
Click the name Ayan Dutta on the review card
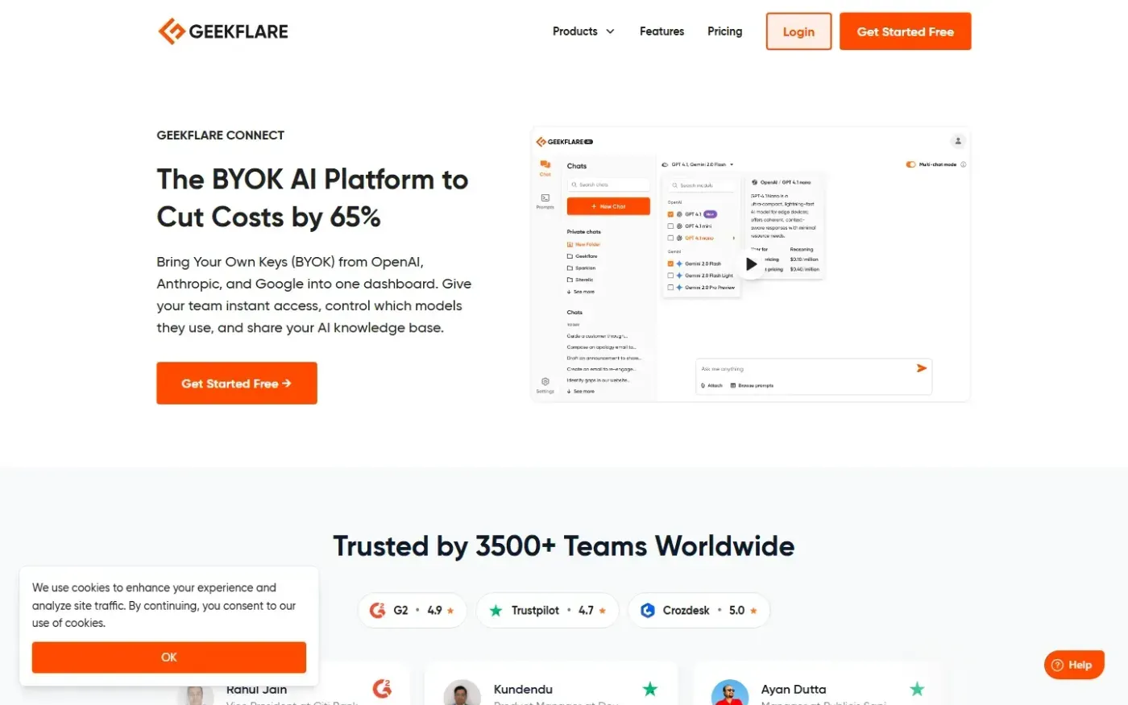click(794, 690)
